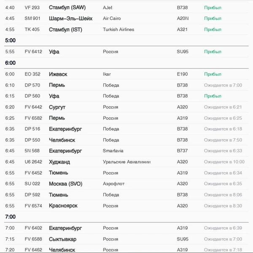Open flight FV 6412 from Уфа
Screen dimensions: 253x253
click(126, 52)
